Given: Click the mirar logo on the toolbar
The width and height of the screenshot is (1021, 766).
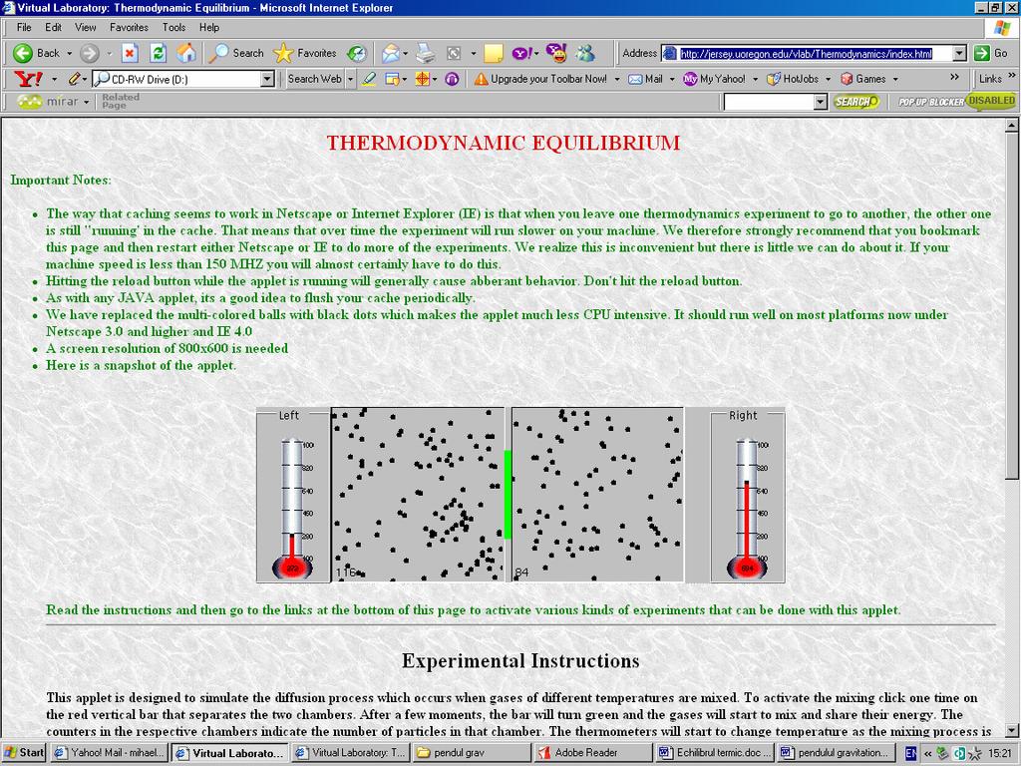Looking at the screenshot, I should [x=48, y=102].
